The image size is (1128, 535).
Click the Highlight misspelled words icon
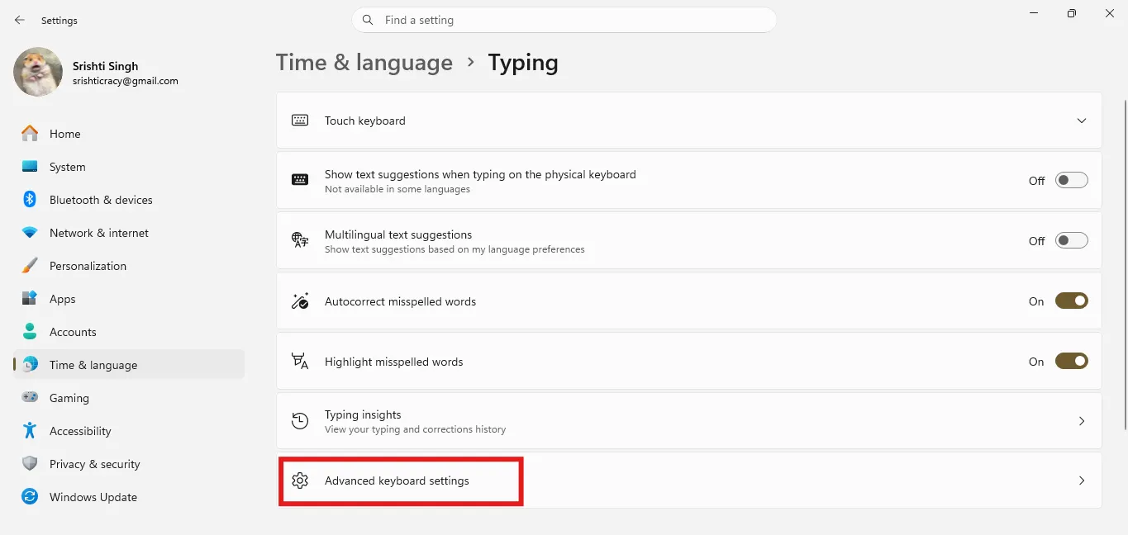(300, 362)
